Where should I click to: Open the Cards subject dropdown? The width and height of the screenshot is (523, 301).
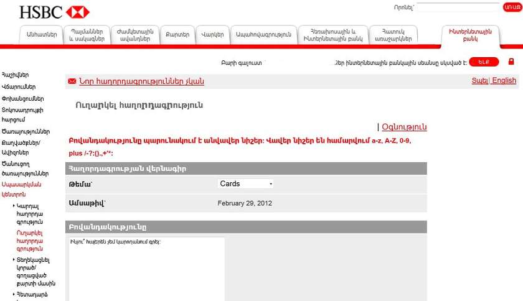point(246,183)
